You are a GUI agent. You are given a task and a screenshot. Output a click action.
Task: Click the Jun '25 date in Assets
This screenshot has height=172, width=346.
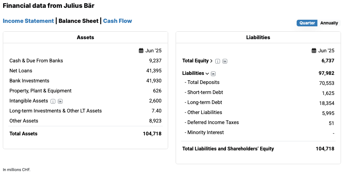pos(153,51)
